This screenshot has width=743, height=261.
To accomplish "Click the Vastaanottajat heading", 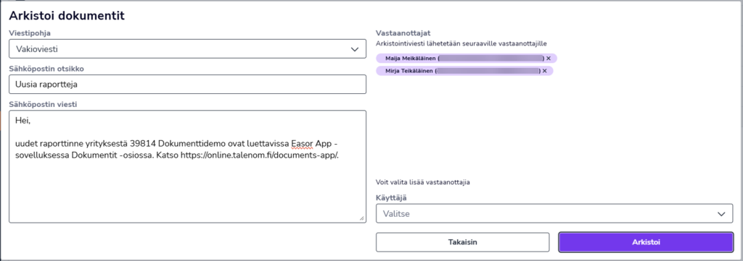I will coord(403,33).
